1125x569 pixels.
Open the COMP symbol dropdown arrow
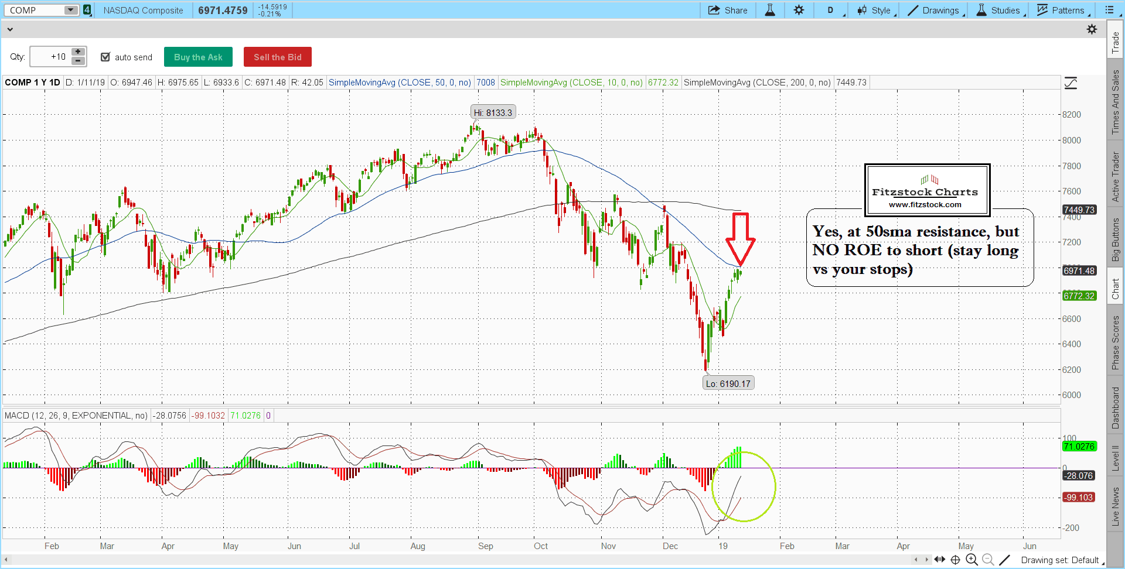[x=70, y=10]
